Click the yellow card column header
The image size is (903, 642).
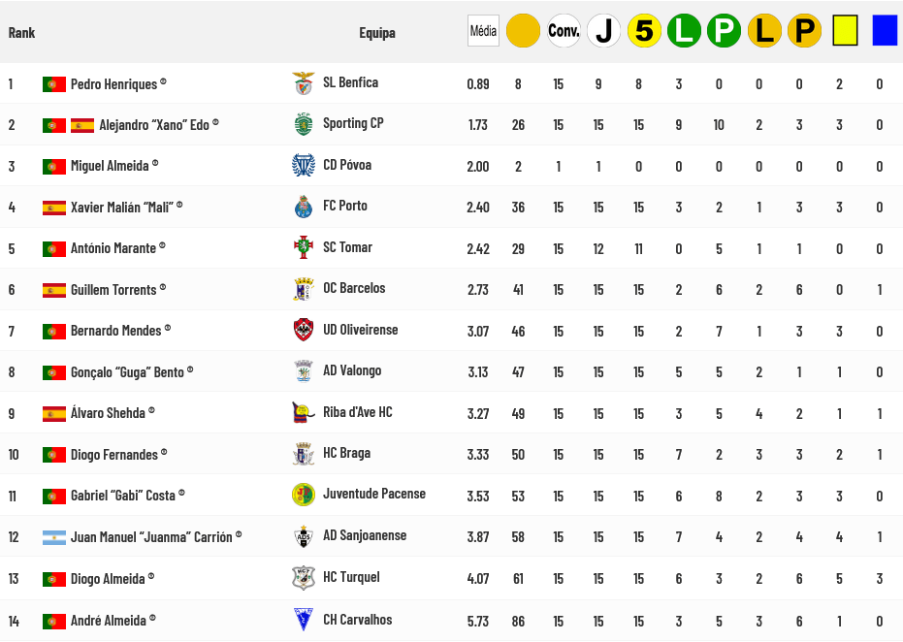click(845, 31)
